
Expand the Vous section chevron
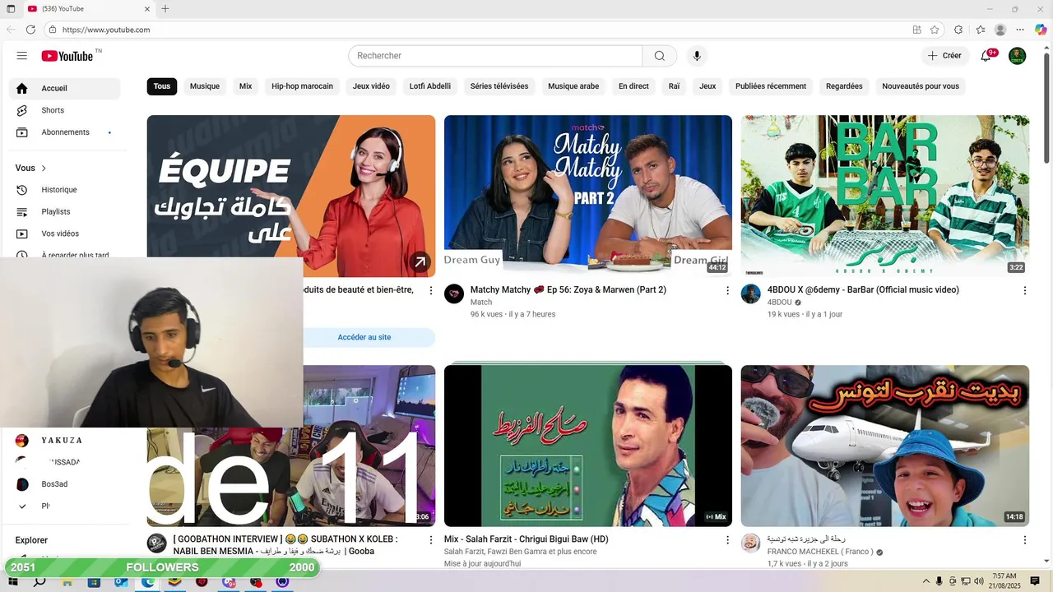click(x=44, y=168)
